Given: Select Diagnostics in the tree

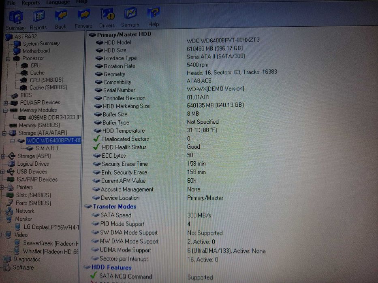Looking at the screenshot, I should click(x=26, y=260).
